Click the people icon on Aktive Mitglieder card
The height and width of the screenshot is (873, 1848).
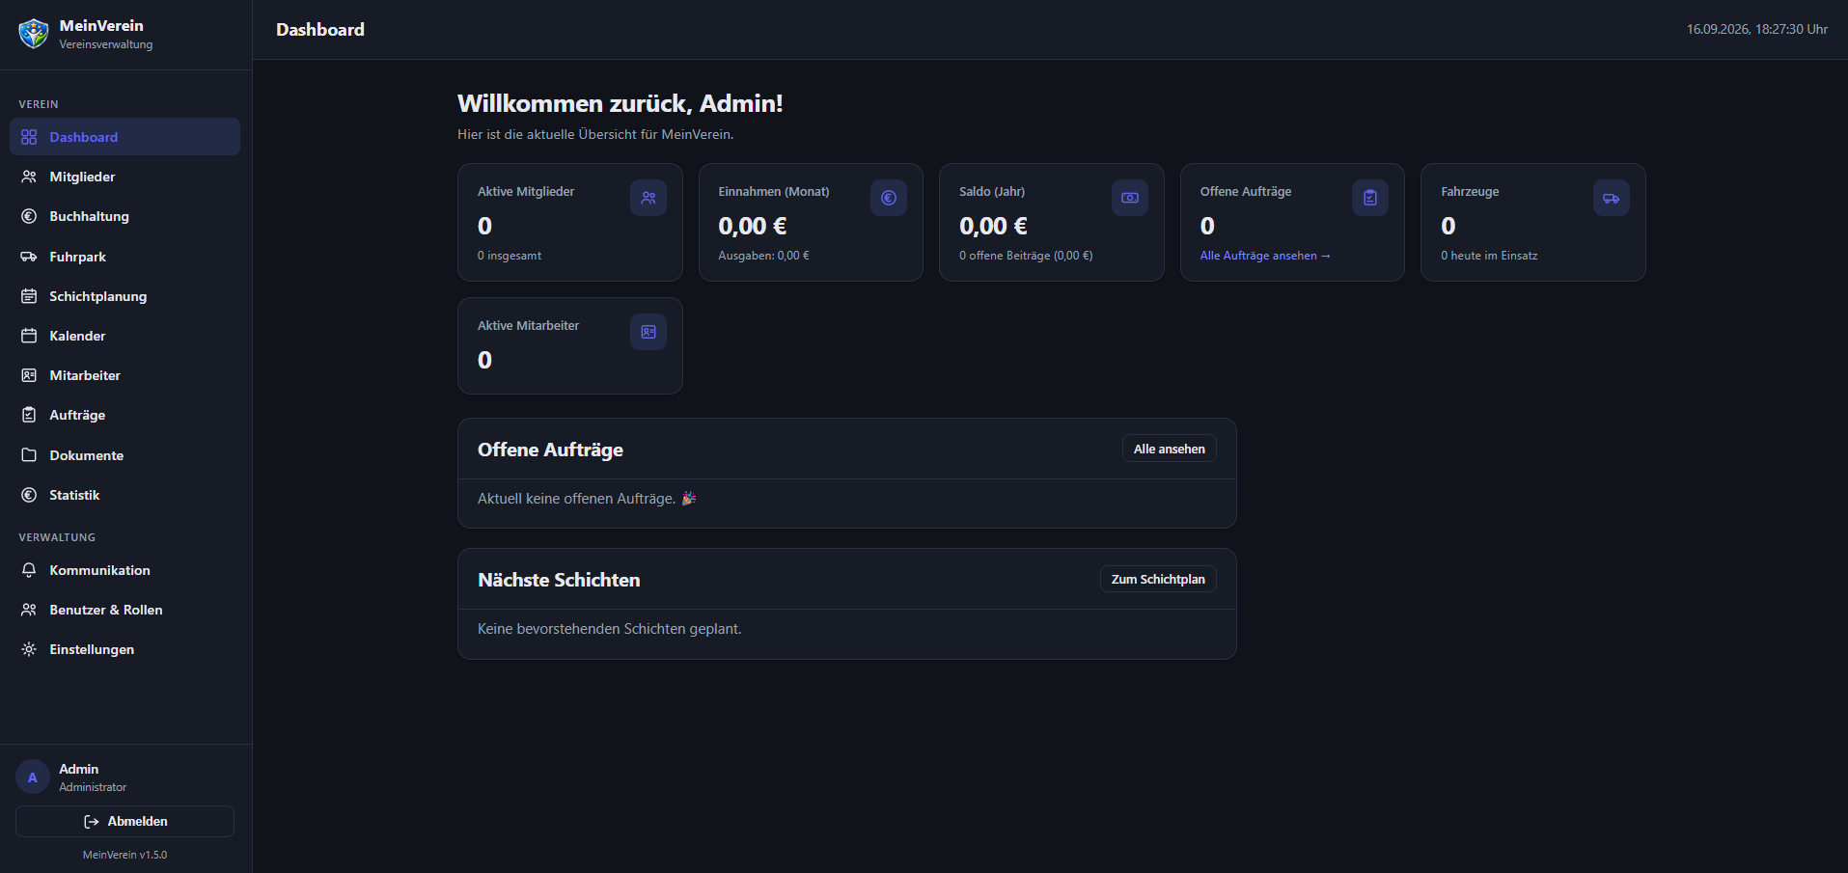coord(648,198)
